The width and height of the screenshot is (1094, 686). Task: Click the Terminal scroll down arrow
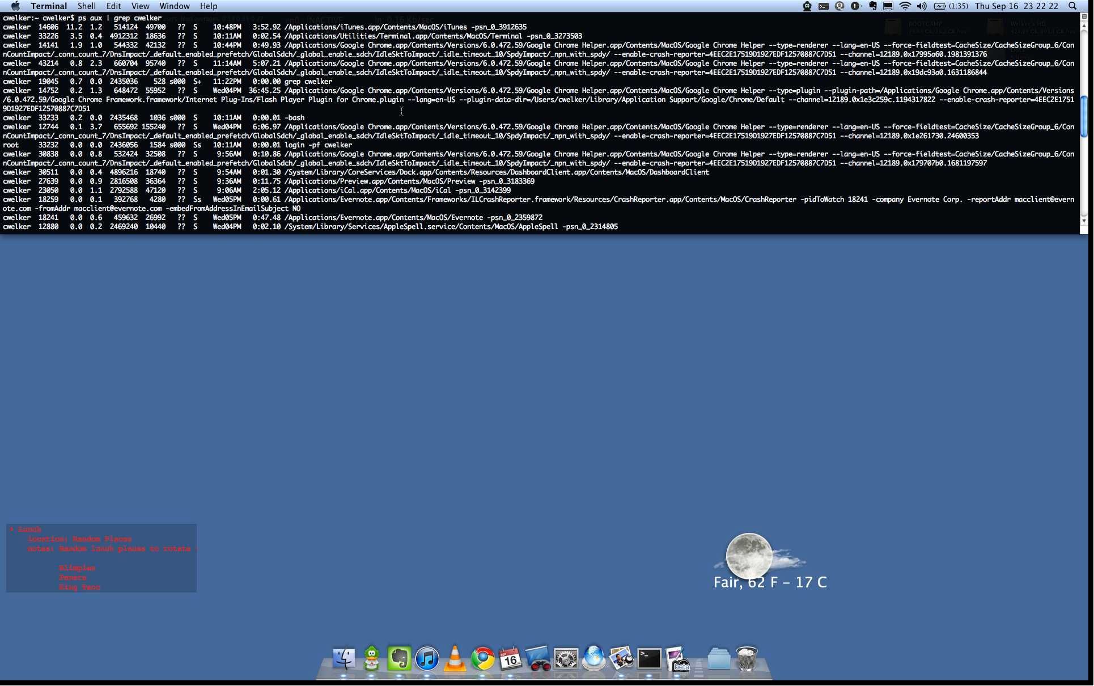click(x=1084, y=221)
